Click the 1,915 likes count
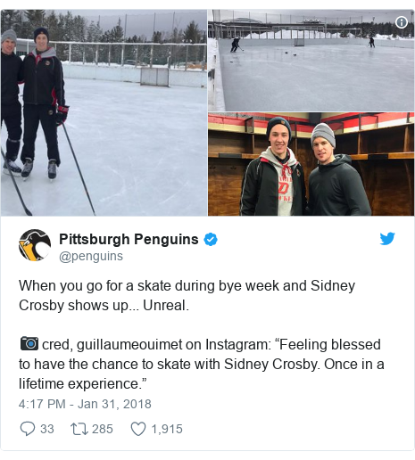The height and width of the screenshot is (460, 415). coord(167,429)
